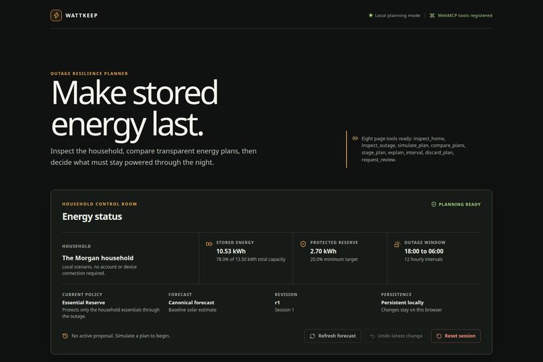Click the 'PLANNING READY' status label

459,204
